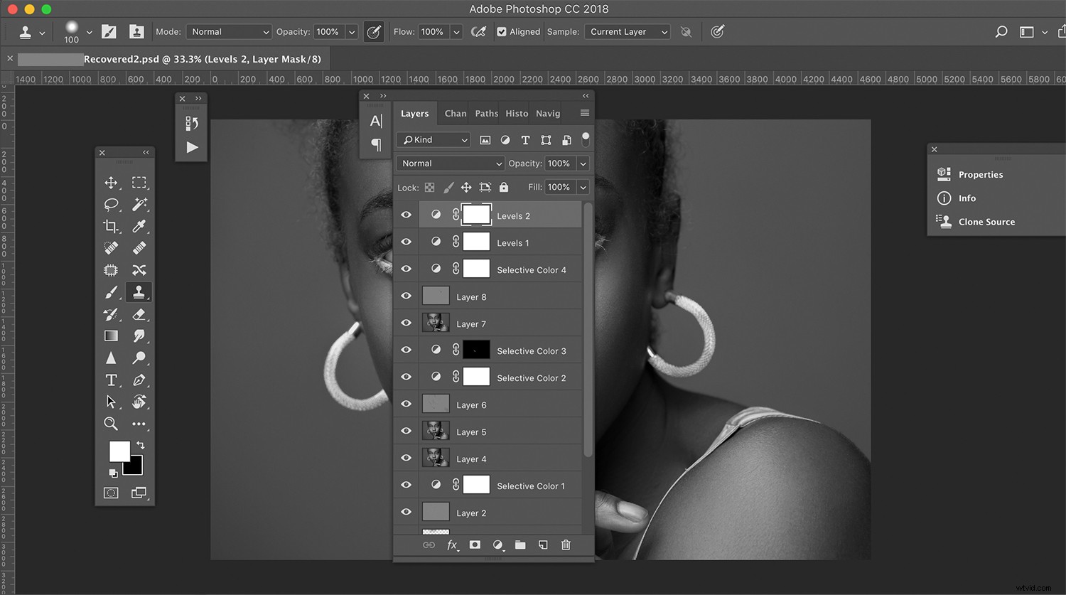
Task: Open the Chan panel tab
Action: point(455,113)
